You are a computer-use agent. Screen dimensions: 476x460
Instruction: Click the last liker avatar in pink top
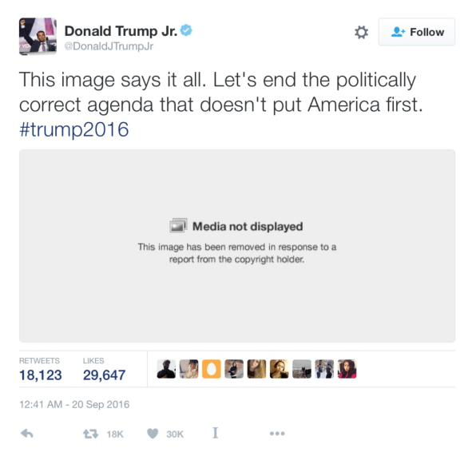coord(347,369)
